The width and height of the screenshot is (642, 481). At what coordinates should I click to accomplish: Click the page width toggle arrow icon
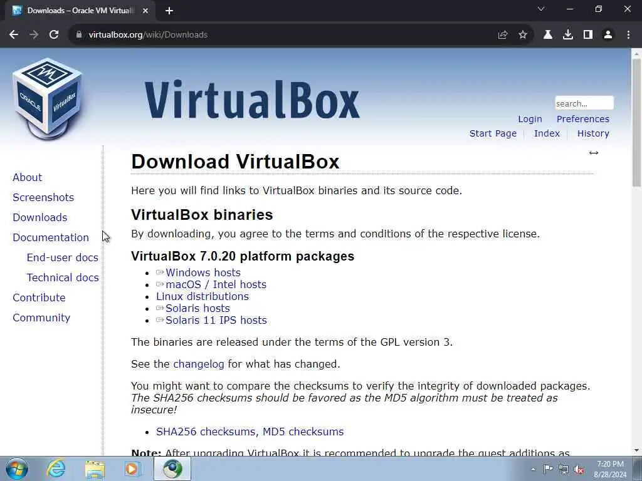tap(594, 153)
